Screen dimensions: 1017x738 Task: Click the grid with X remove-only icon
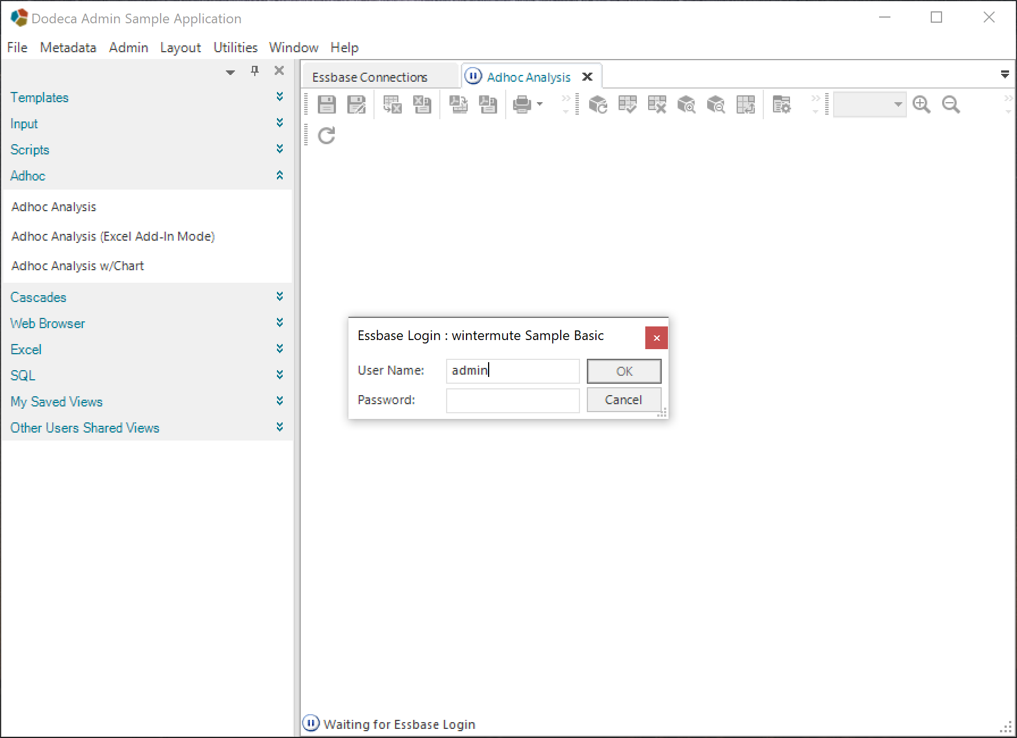657,104
